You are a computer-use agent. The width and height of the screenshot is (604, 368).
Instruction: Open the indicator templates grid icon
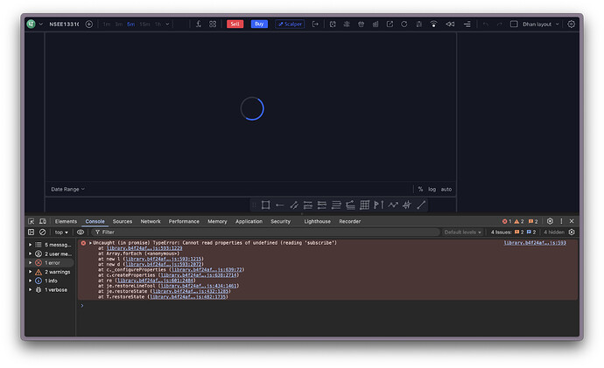pyautogui.click(x=213, y=24)
